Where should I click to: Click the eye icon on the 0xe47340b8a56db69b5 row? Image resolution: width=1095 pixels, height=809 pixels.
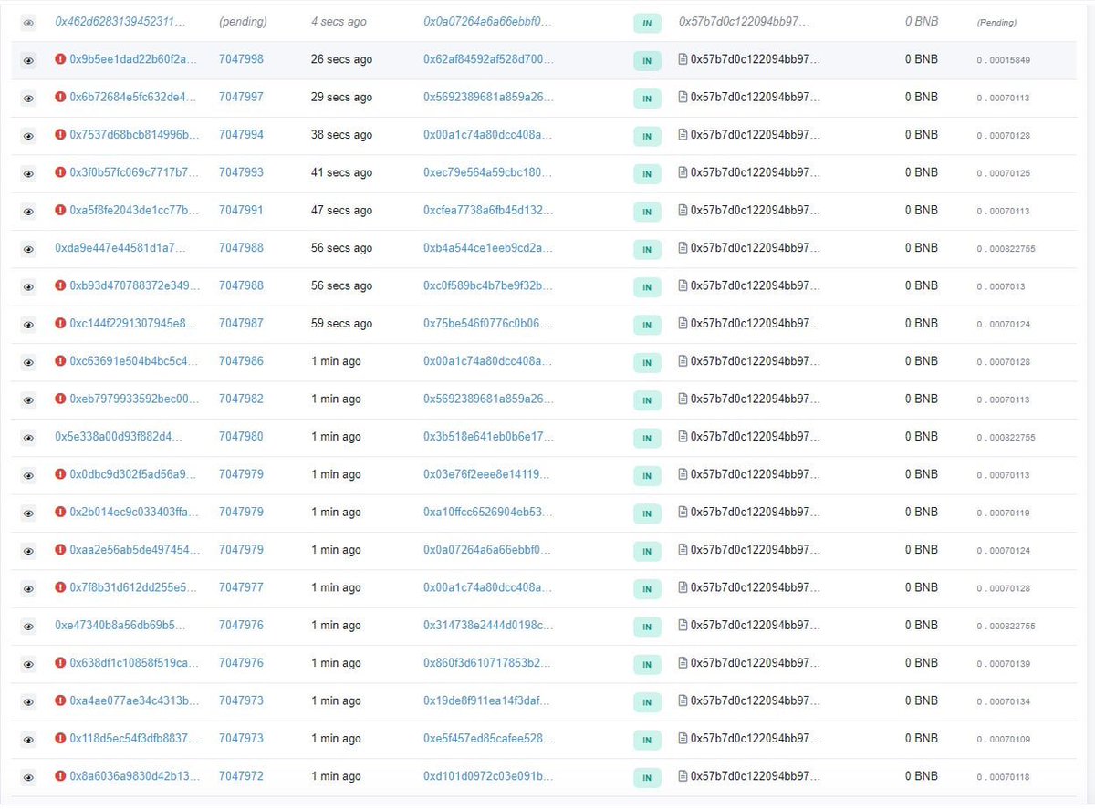coord(28,626)
